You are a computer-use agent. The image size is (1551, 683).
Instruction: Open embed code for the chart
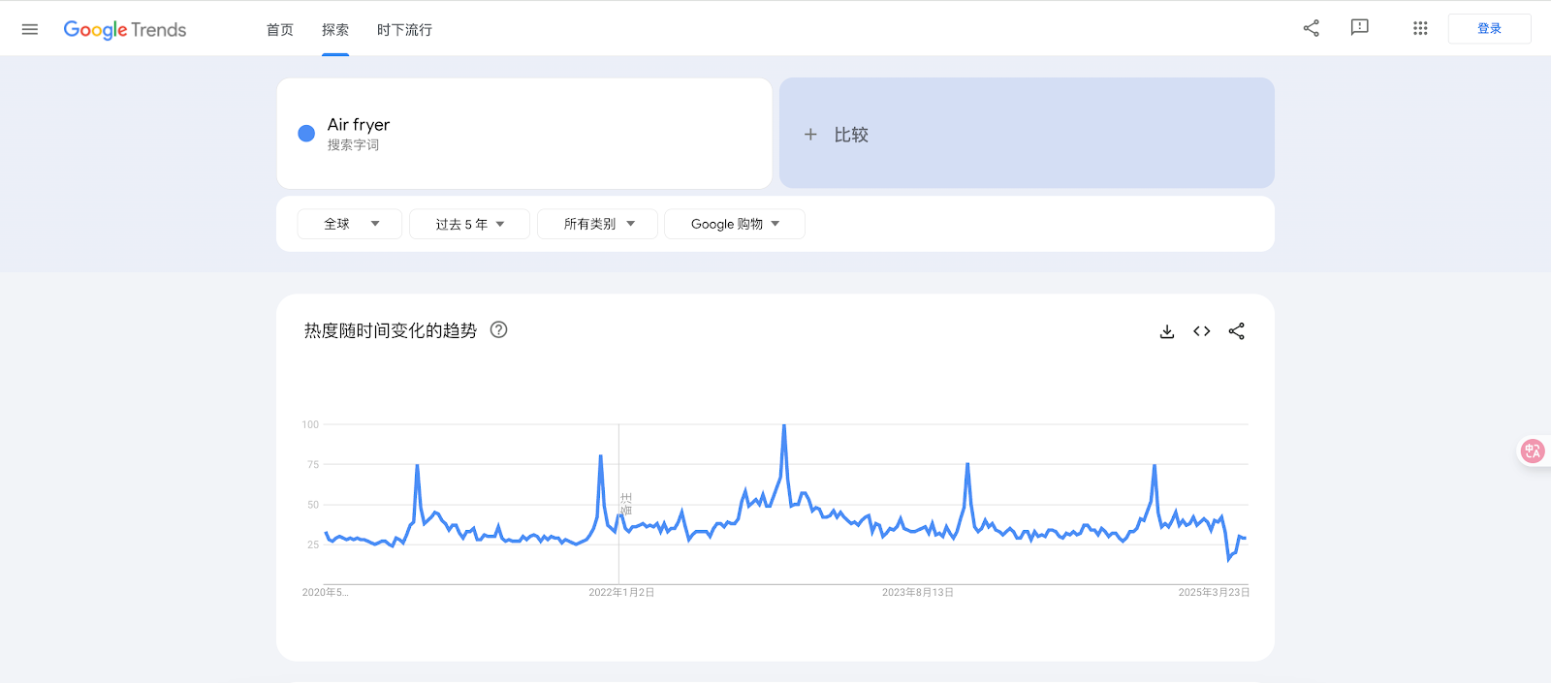click(1202, 331)
